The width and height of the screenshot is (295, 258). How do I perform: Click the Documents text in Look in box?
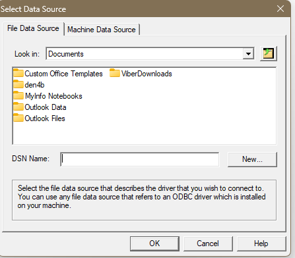click(x=66, y=54)
